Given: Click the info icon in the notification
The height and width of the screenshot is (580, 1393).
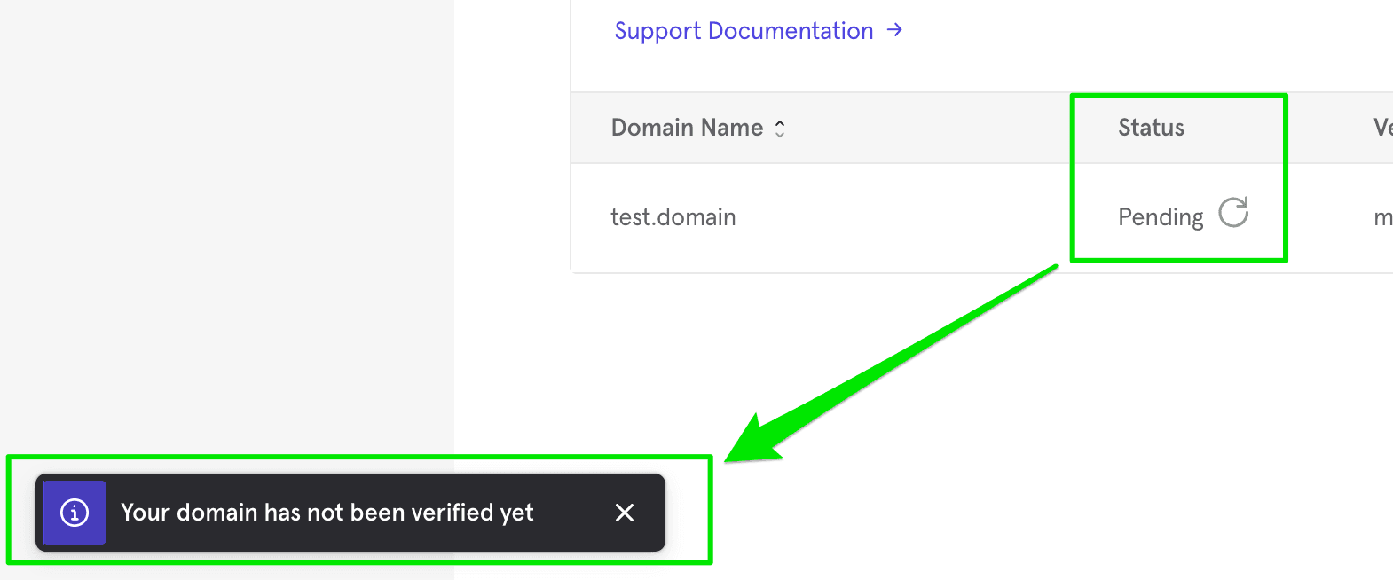Looking at the screenshot, I should (75, 513).
